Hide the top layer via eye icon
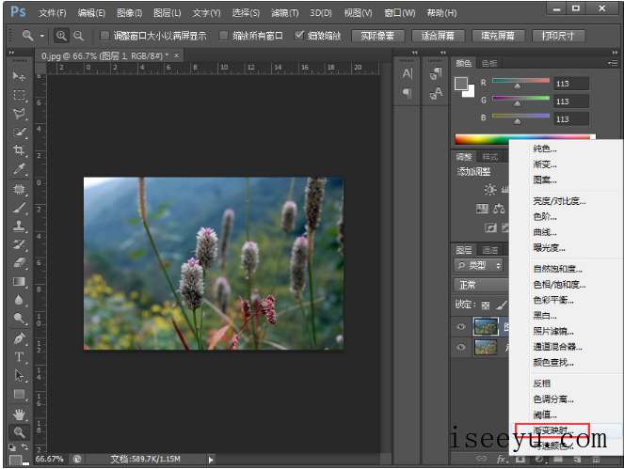 pyautogui.click(x=460, y=326)
